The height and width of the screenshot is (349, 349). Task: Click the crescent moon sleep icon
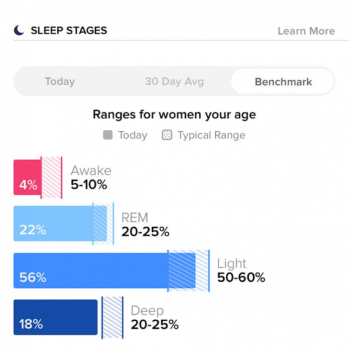[x=19, y=30]
